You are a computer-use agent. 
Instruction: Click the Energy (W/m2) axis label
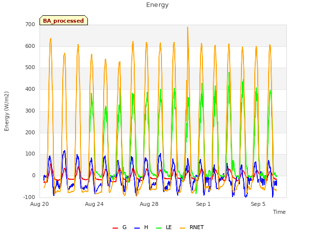coord(6,111)
